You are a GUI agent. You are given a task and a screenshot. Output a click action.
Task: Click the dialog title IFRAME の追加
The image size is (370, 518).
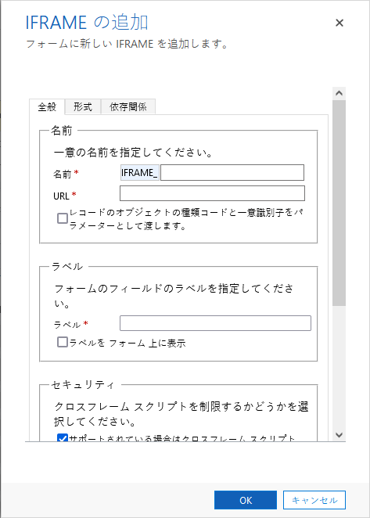click(87, 23)
